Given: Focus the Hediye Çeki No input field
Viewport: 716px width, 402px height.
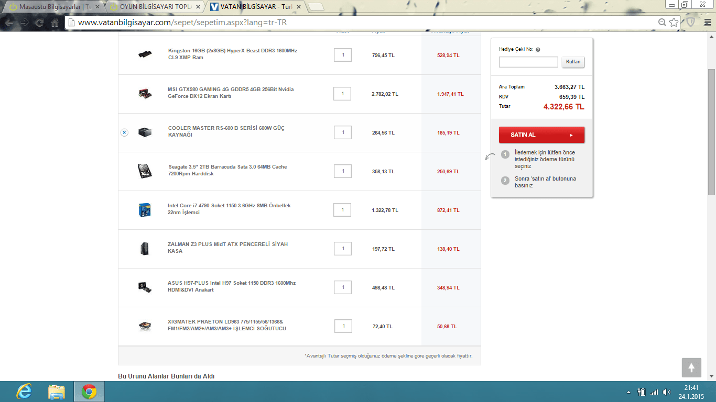Looking at the screenshot, I should click(x=528, y=62).
